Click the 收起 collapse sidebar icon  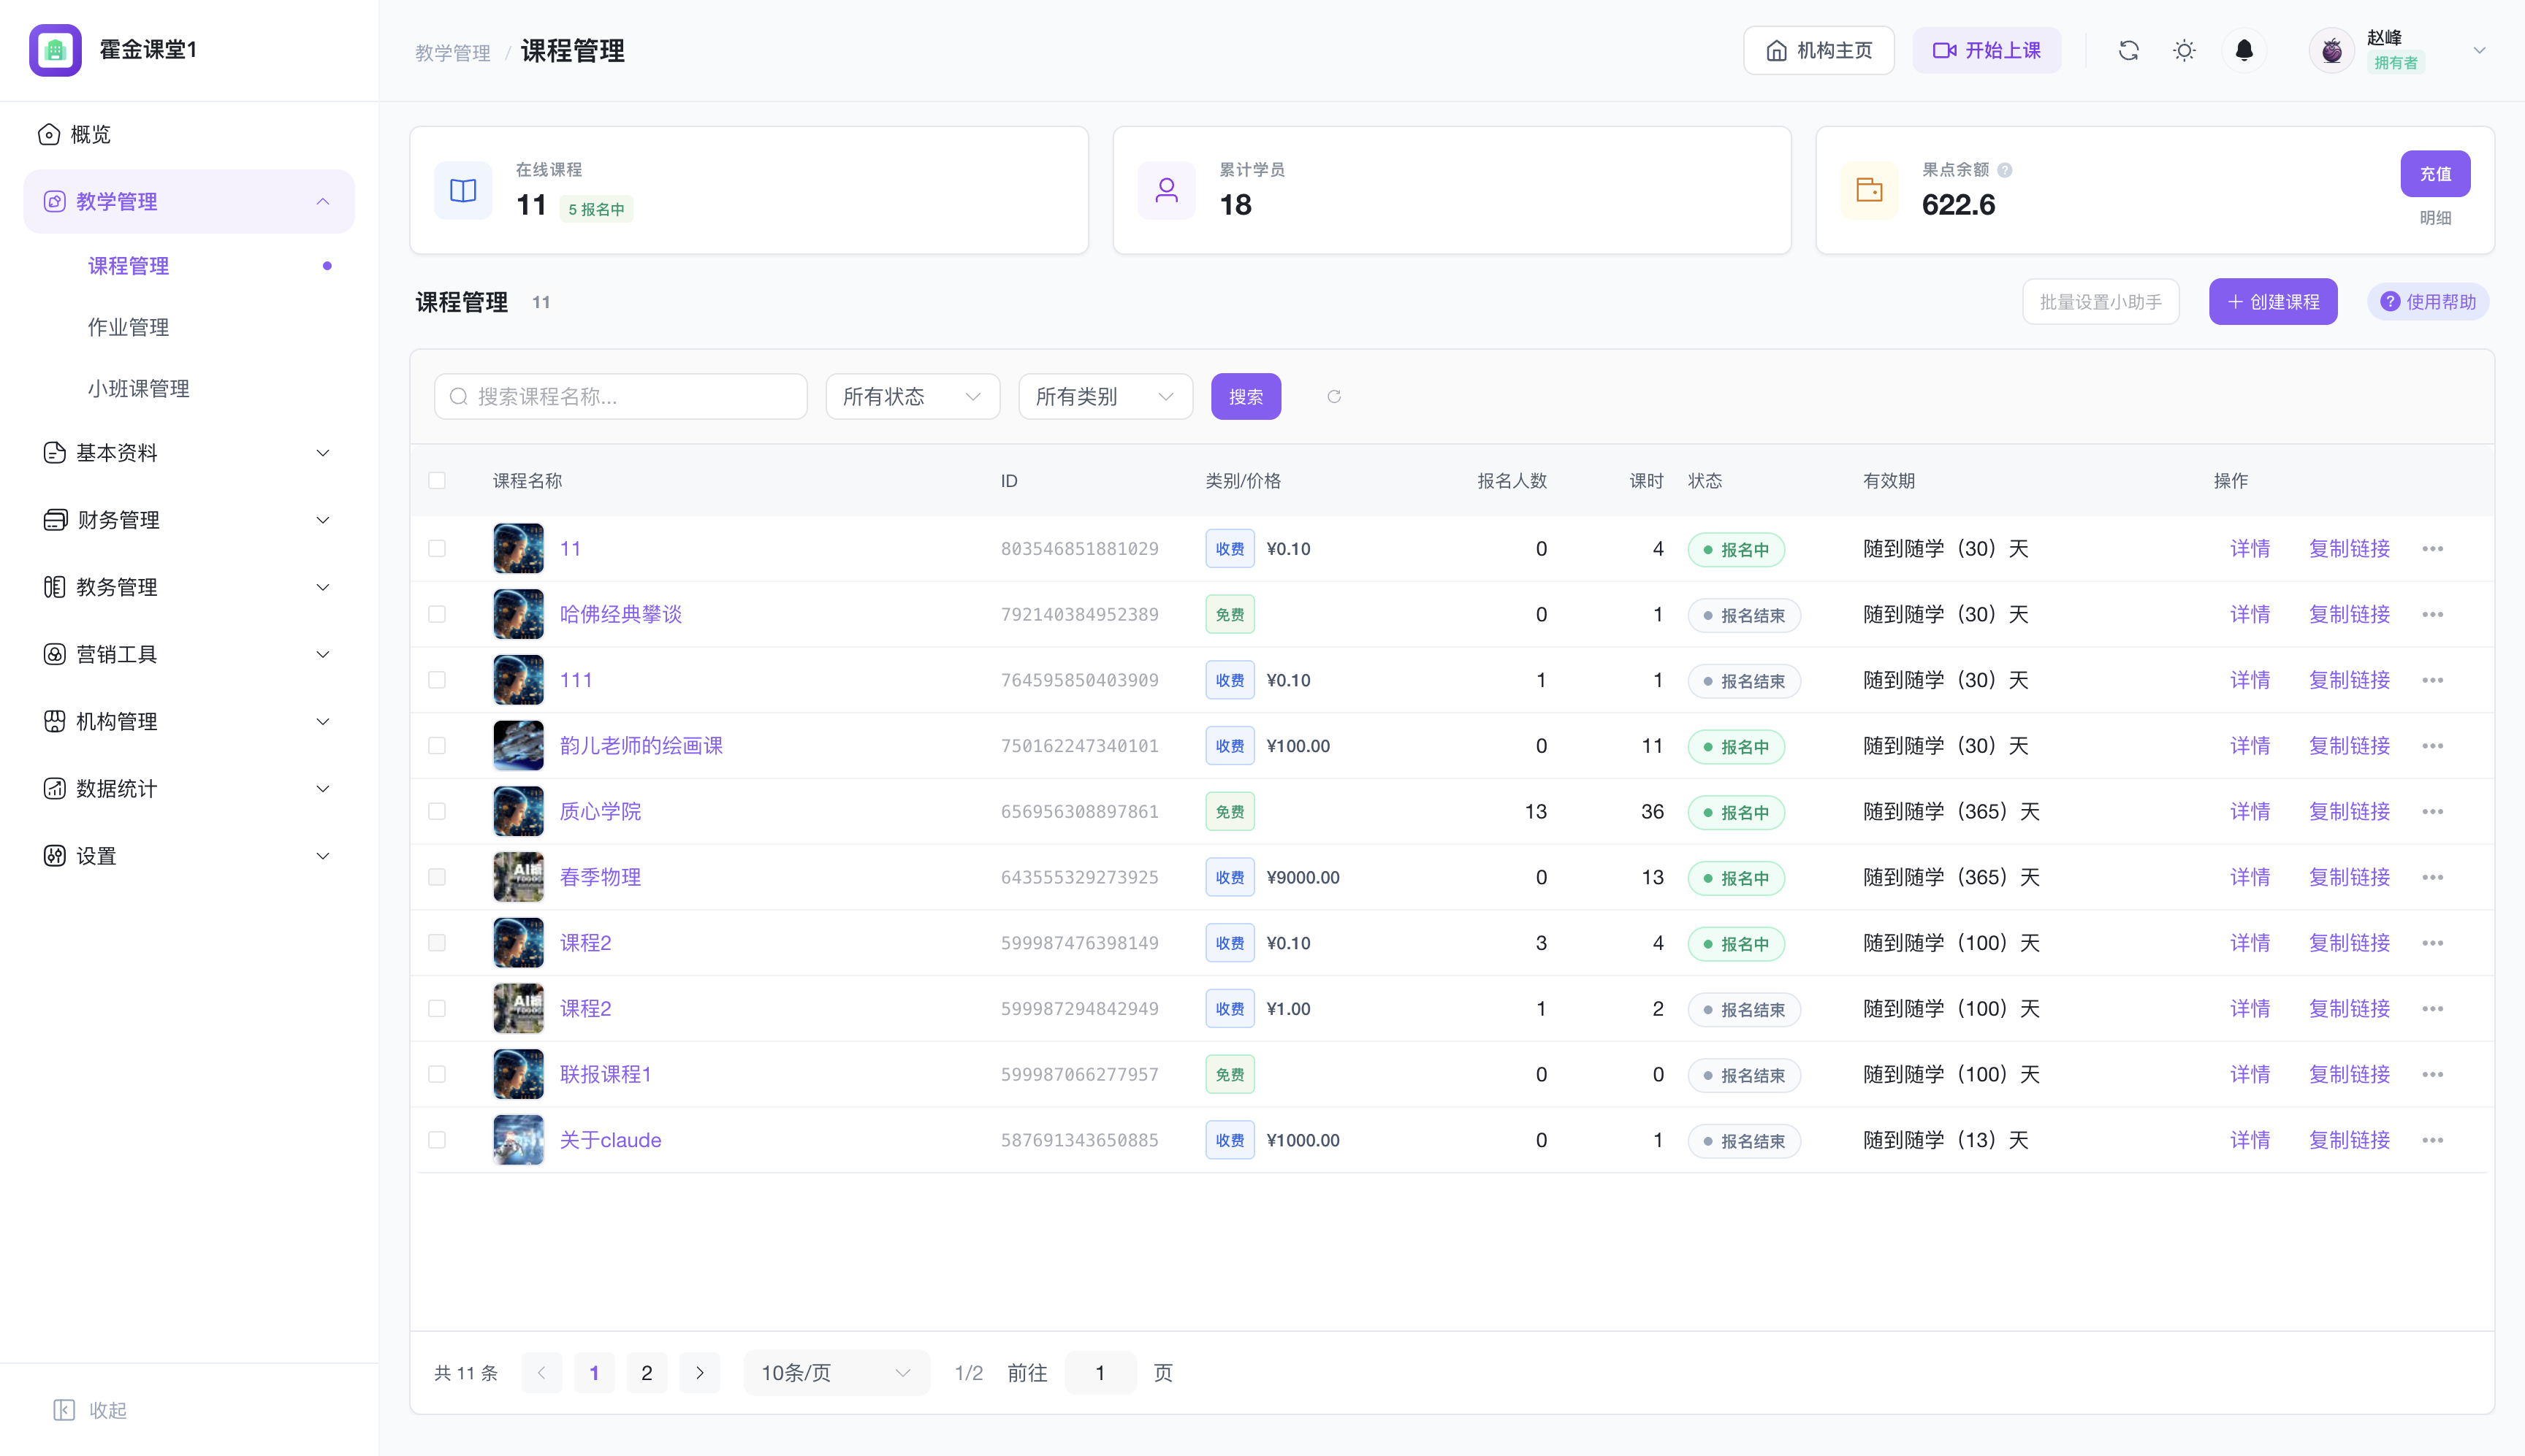click(64, 1410)
